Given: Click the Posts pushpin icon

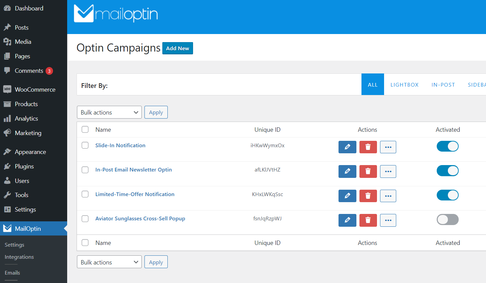Looking at the screenshot, I should 7,27.
